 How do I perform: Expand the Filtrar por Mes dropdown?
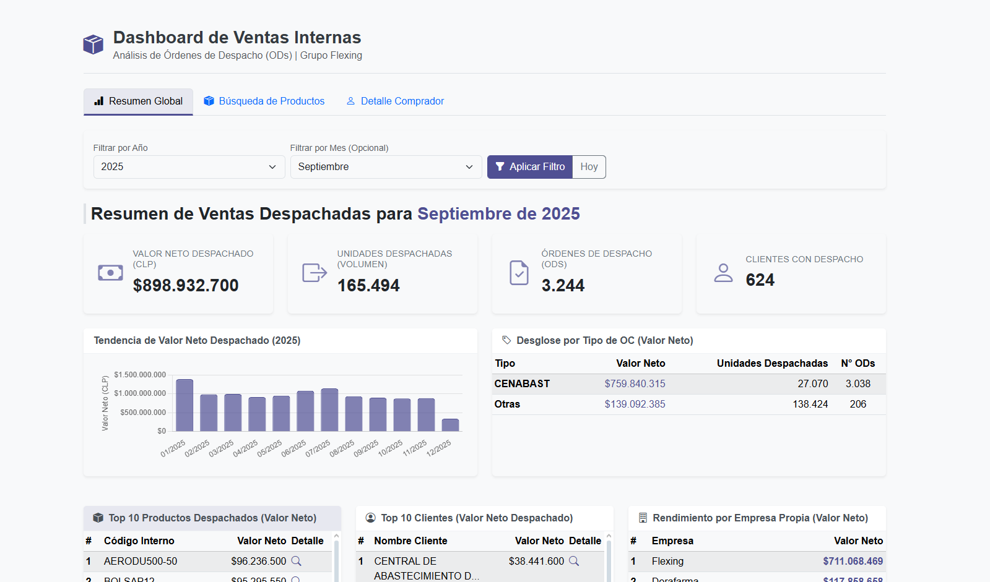(x=386, y=167)
